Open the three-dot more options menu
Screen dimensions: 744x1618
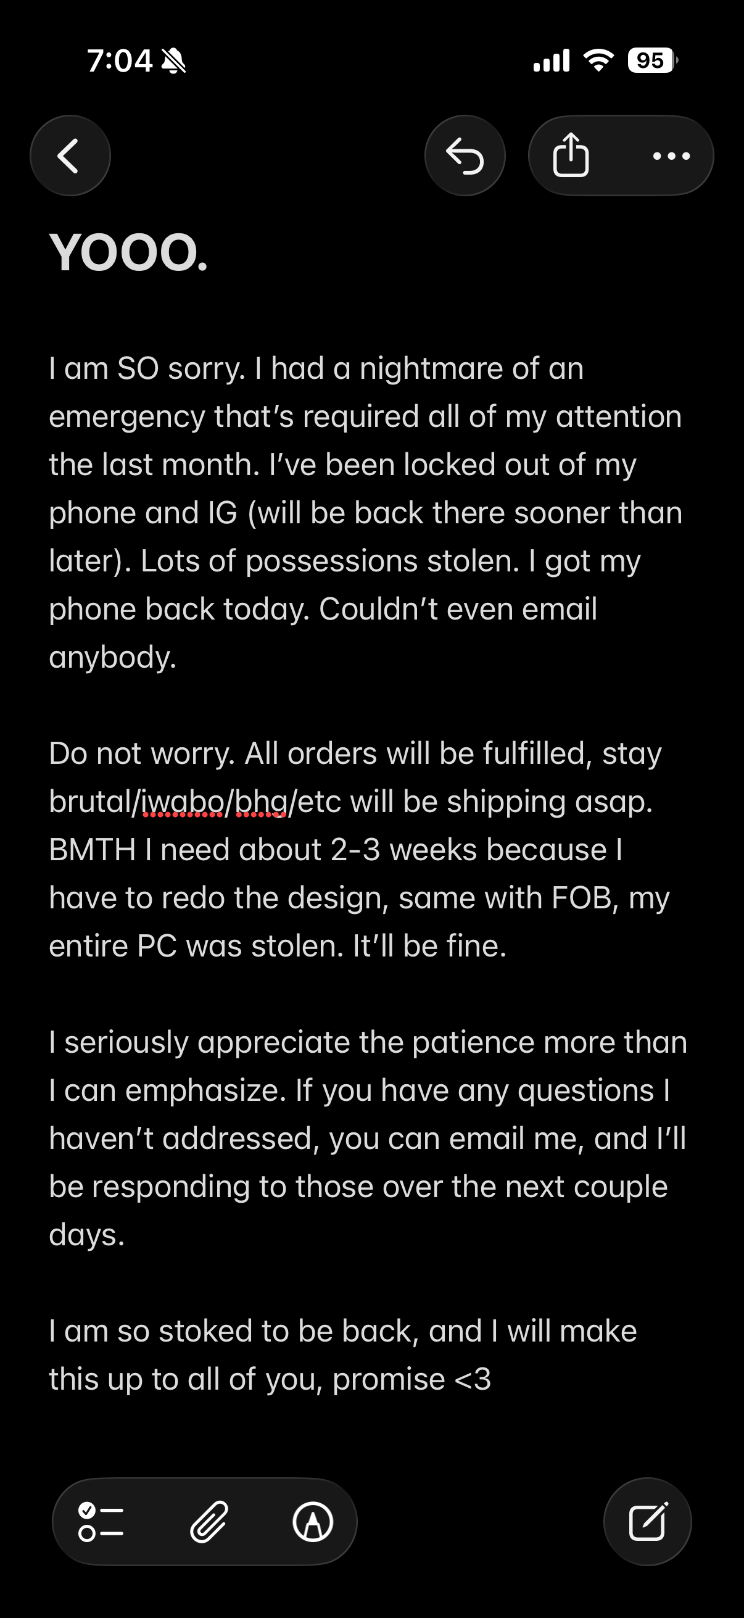click(x=671, y=156)
